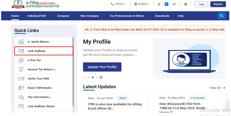Open the Individual/HUF menu
The image size is (231, 116).
[x=37, y=16]
